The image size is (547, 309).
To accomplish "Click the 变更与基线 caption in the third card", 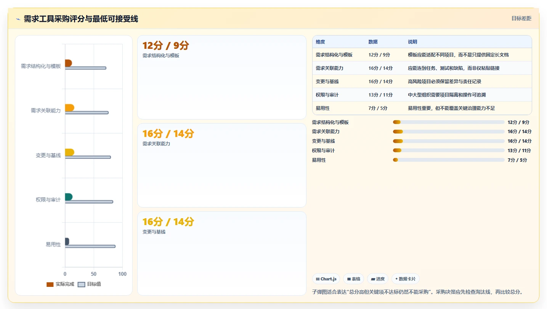I will [154, 232].
